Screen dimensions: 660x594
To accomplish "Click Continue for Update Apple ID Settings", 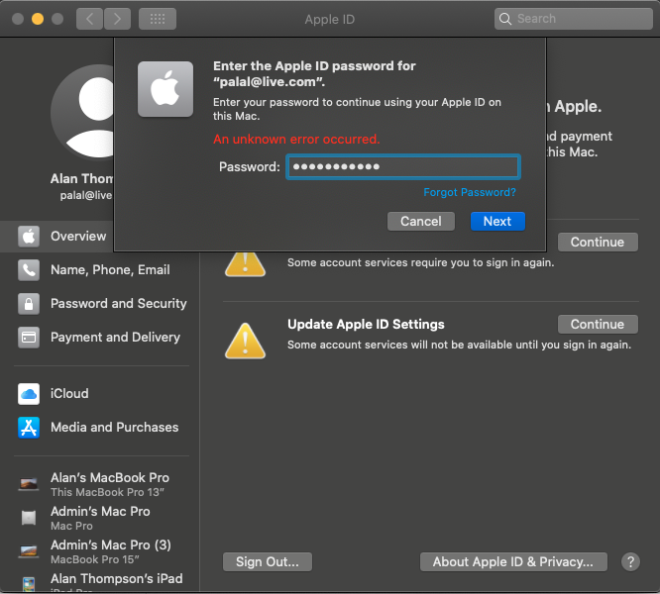I will click(x=598, y=324).
